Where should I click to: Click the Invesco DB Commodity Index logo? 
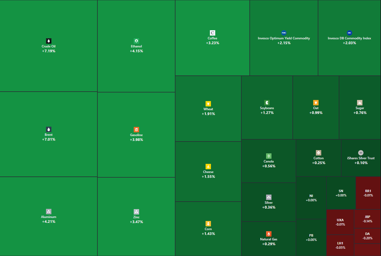tap(349, 33)
